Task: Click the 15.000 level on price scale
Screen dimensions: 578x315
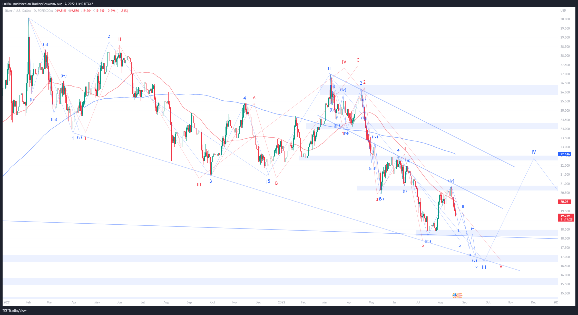Action: 565,293
